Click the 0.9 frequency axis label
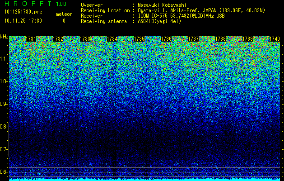 coord(4,104)
